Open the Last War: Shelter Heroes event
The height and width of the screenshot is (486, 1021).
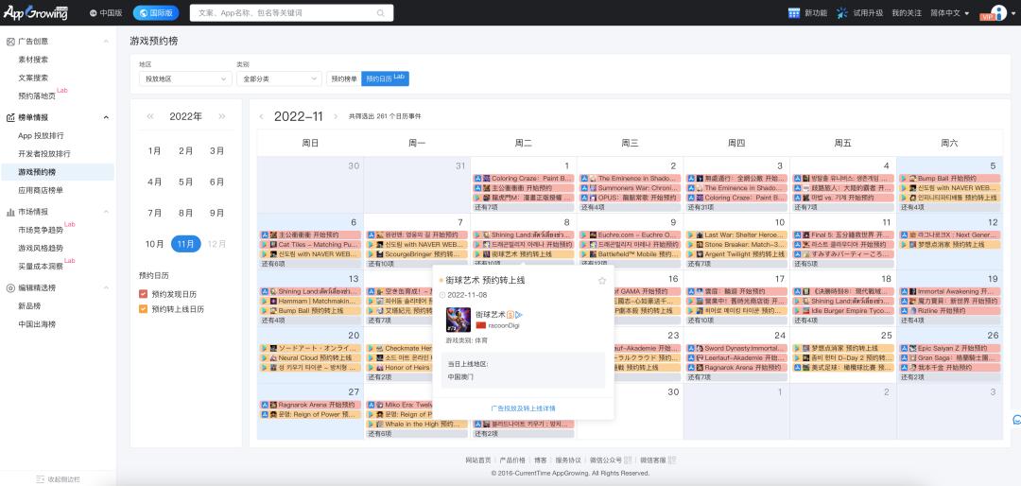tap(736, 235)
